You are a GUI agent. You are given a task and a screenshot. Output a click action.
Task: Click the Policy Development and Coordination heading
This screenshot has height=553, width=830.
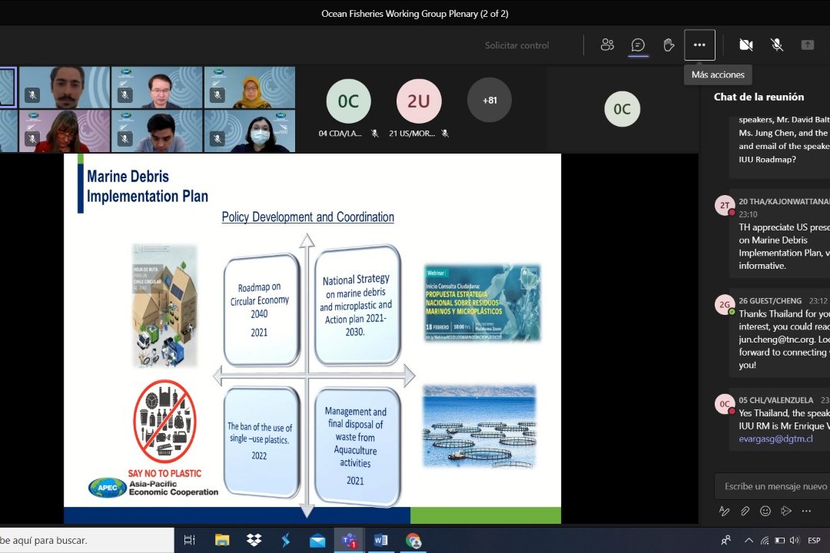point(307,217)
